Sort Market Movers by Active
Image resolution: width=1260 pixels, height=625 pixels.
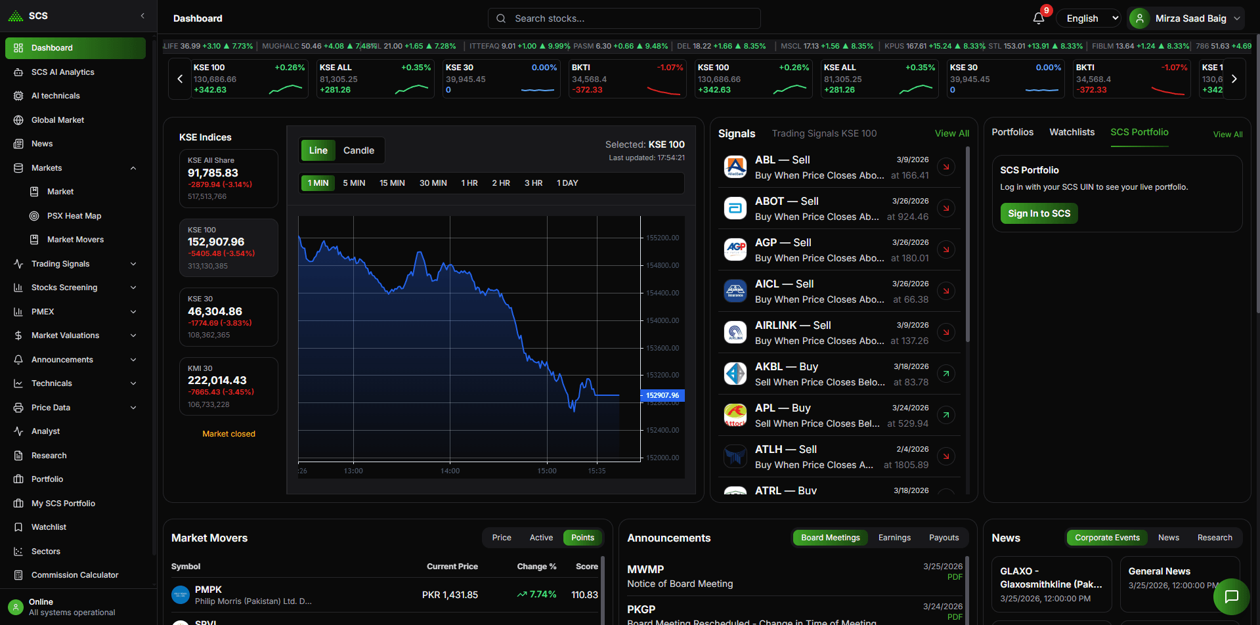point(541,538)
